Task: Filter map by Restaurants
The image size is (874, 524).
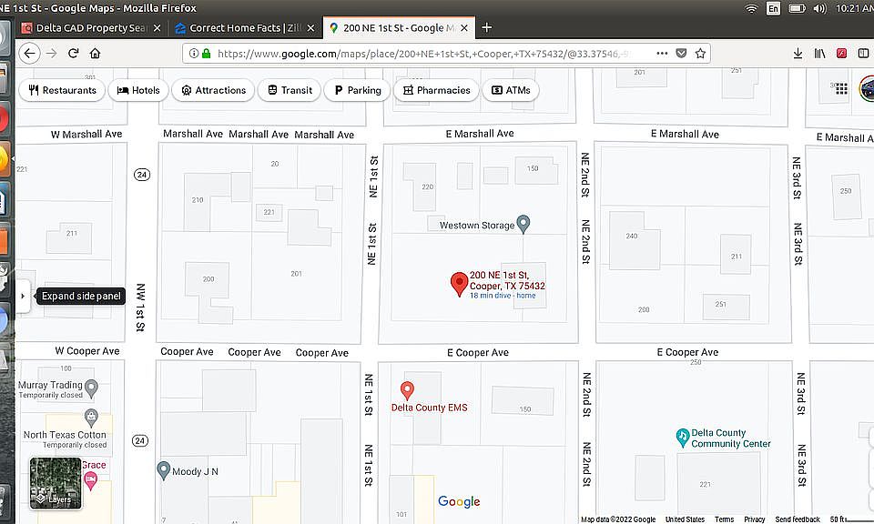Action: pyautogui.click(x=62, y=90)
